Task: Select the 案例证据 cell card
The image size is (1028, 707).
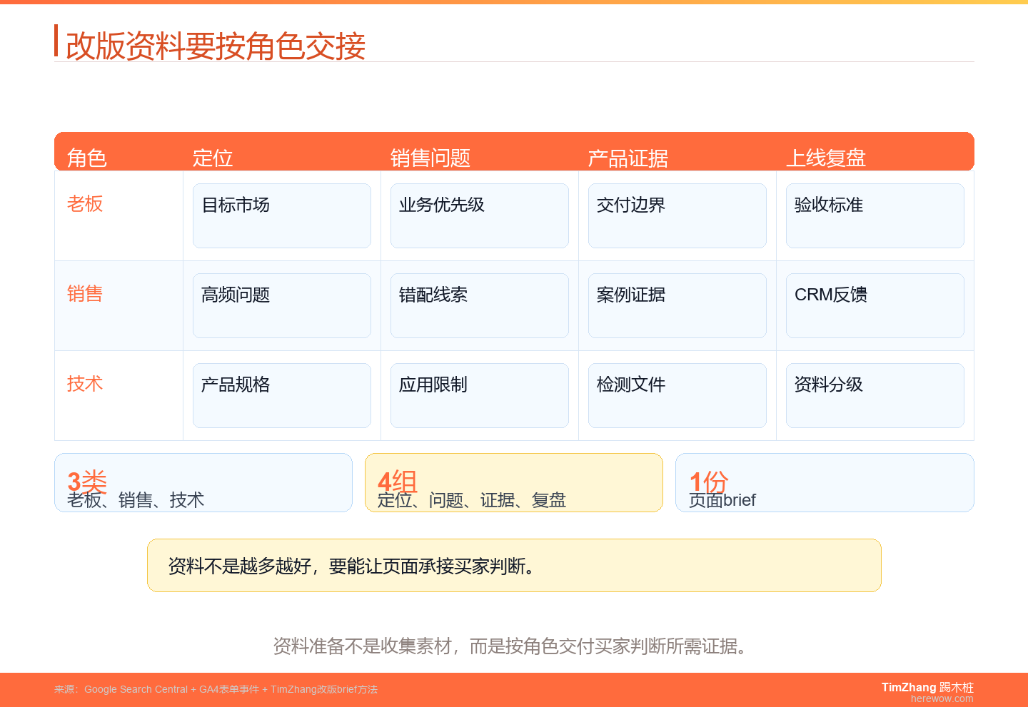Action: (x=677, y=306)
